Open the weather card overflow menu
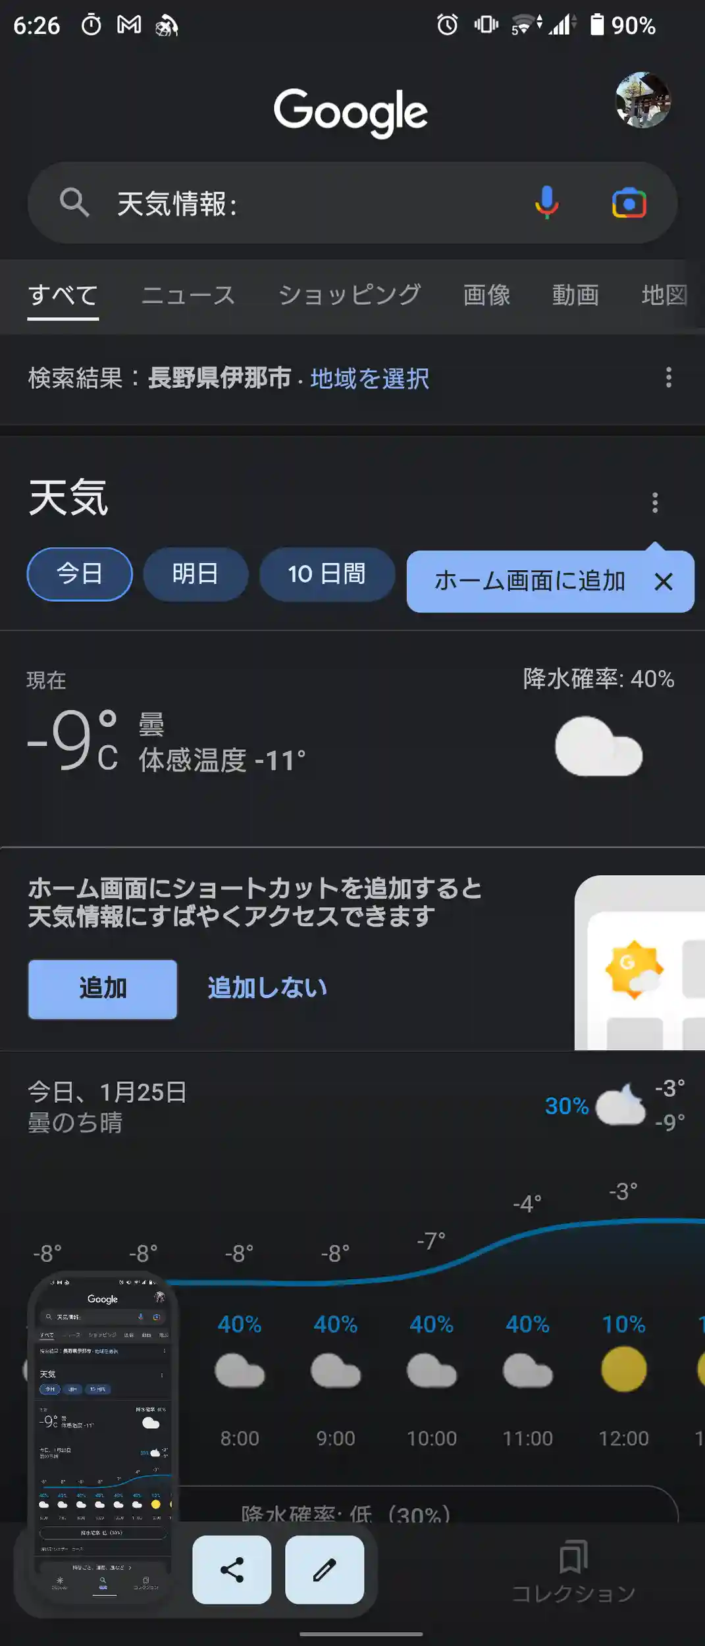705x1646 pixels. pyautogui.click(x=654, y=502)
